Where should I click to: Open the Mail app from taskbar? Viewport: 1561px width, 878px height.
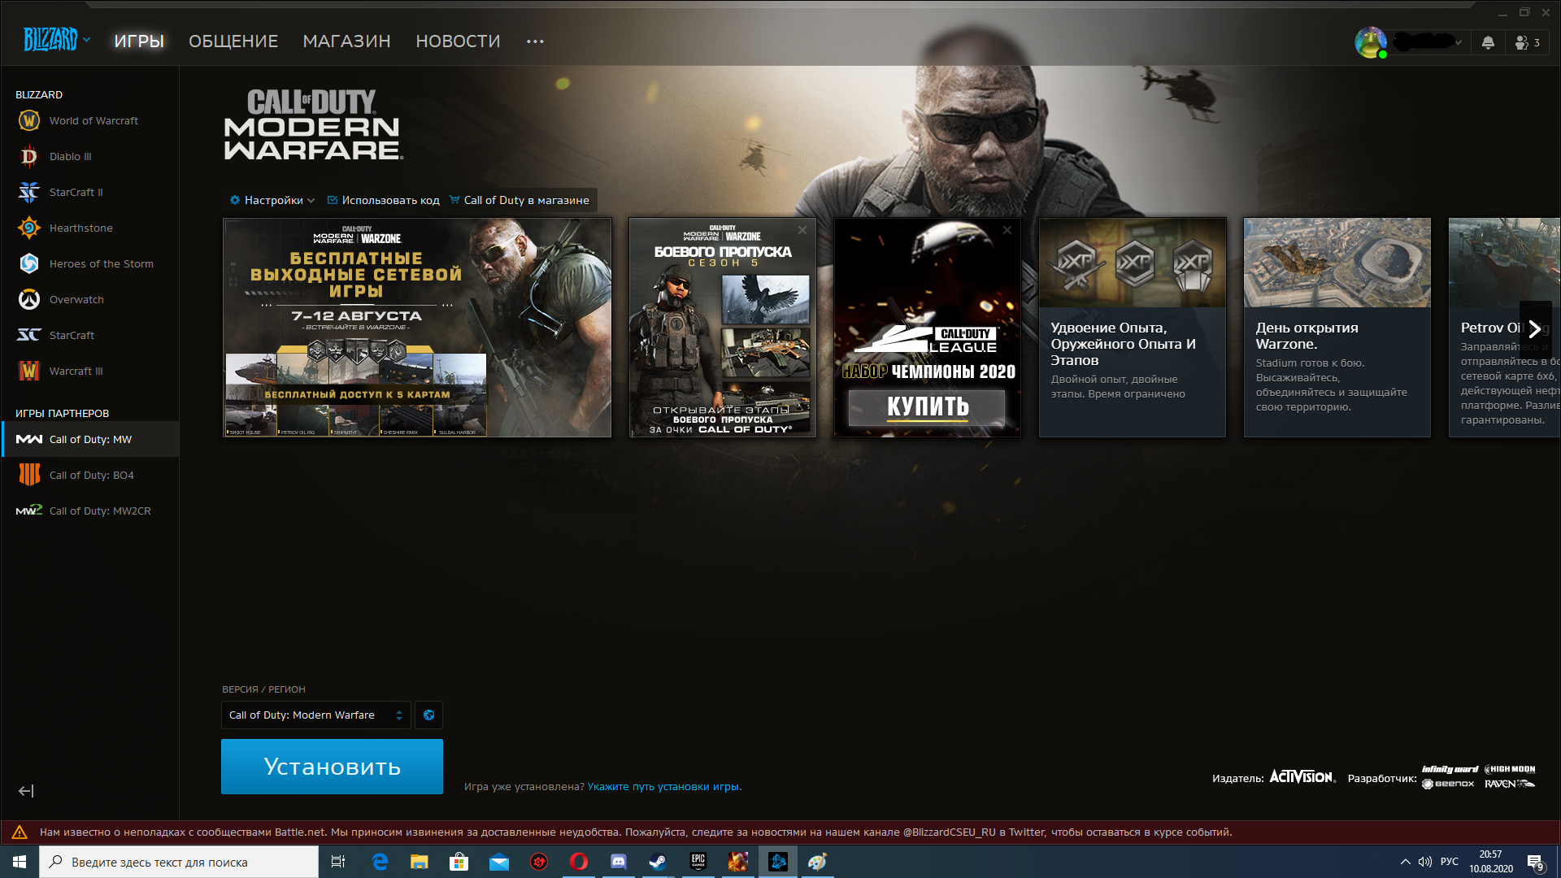coord(499,862)
